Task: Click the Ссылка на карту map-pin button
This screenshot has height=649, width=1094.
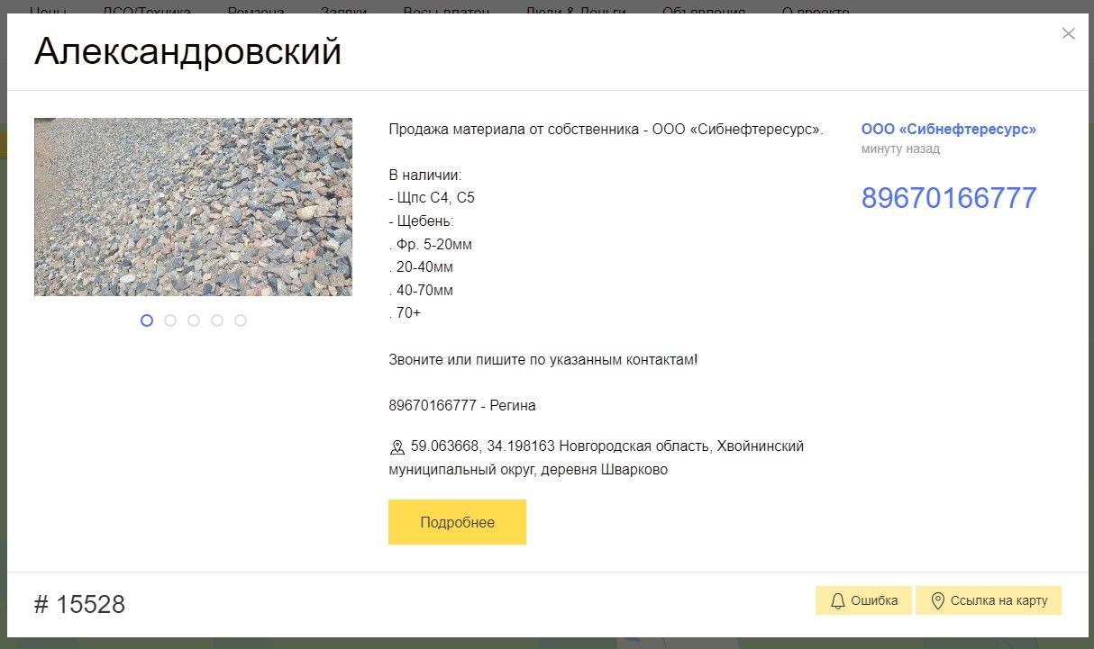Action: (x=988, y=600)
